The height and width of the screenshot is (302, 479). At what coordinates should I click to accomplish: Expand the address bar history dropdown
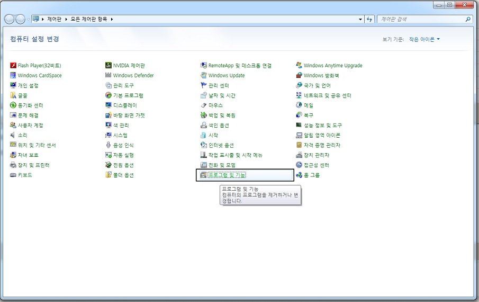pyautogui.click(x=360, y=19)
